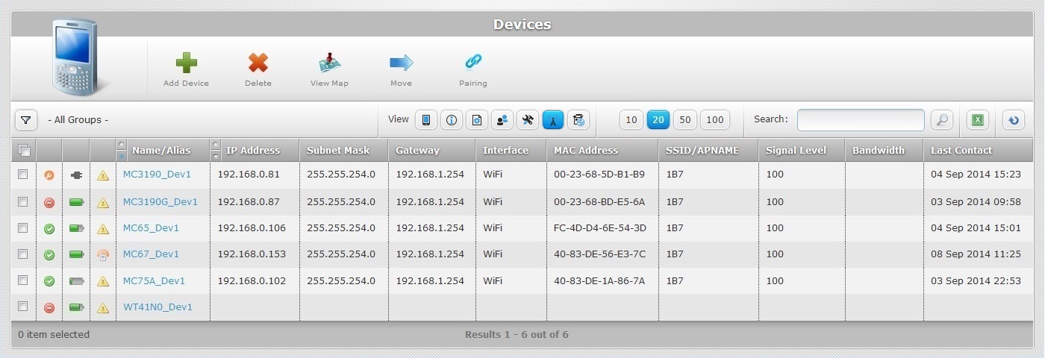
Task: Click the warning triangle for WT41N0_Dev1
Action: (x=103, y=307)
